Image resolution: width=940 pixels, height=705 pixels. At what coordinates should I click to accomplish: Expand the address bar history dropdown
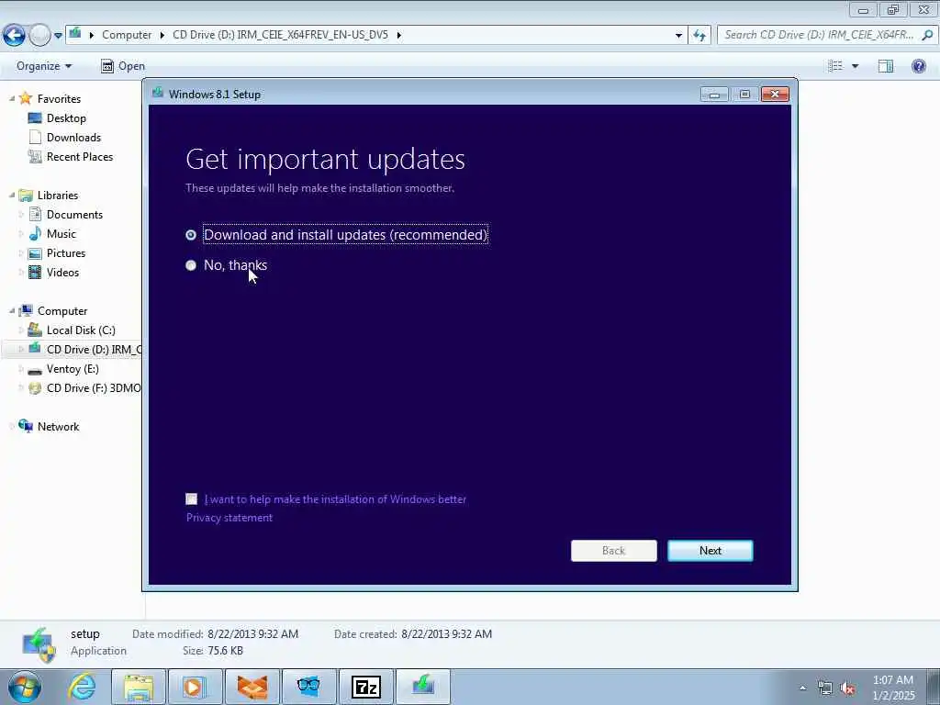(678, 36)
